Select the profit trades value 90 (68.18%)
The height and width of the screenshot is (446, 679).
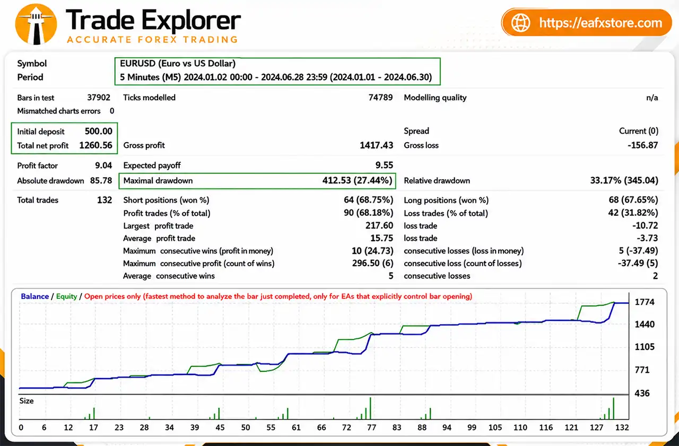(369, 213)
